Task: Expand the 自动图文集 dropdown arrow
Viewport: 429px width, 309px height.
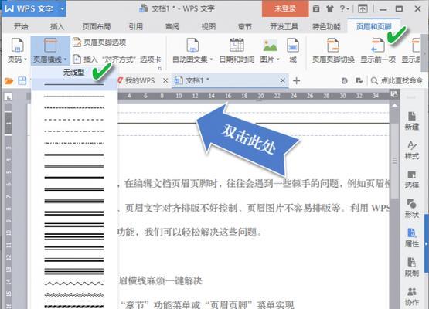Action: tap(211, 59)
